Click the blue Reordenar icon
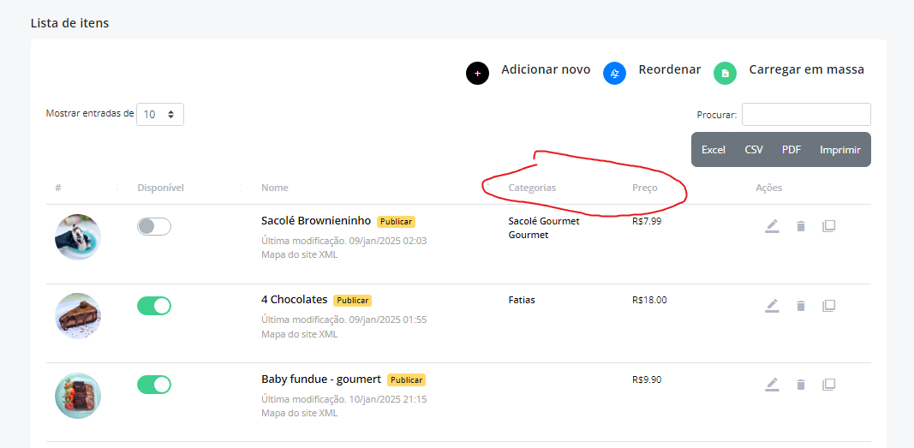 614,74
